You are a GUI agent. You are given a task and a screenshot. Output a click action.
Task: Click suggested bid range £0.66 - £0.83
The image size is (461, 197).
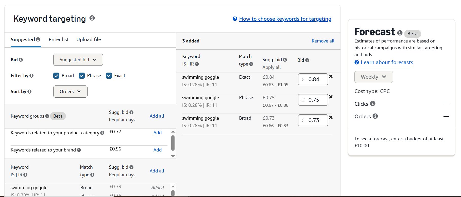pos(276,126)
